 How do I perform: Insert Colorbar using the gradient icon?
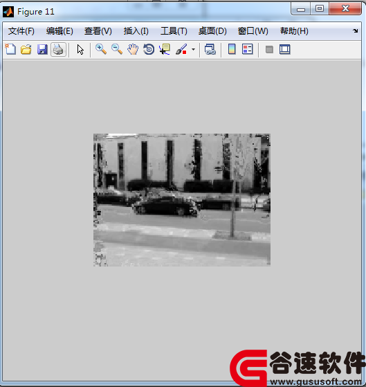click(232, 49)
